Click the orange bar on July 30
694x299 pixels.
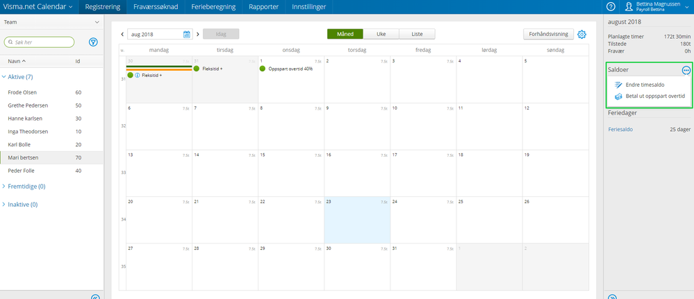coord(159,70)
